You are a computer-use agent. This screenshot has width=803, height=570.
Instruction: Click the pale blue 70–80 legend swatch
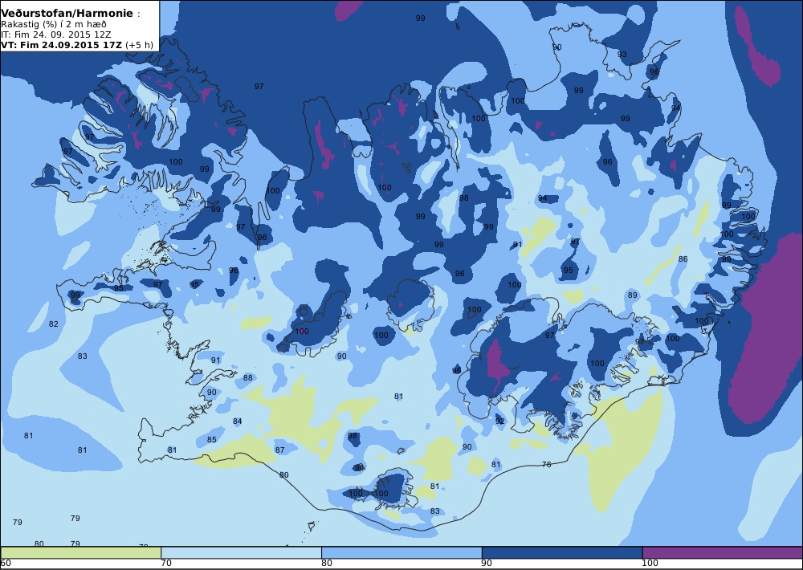click(241, 553)
